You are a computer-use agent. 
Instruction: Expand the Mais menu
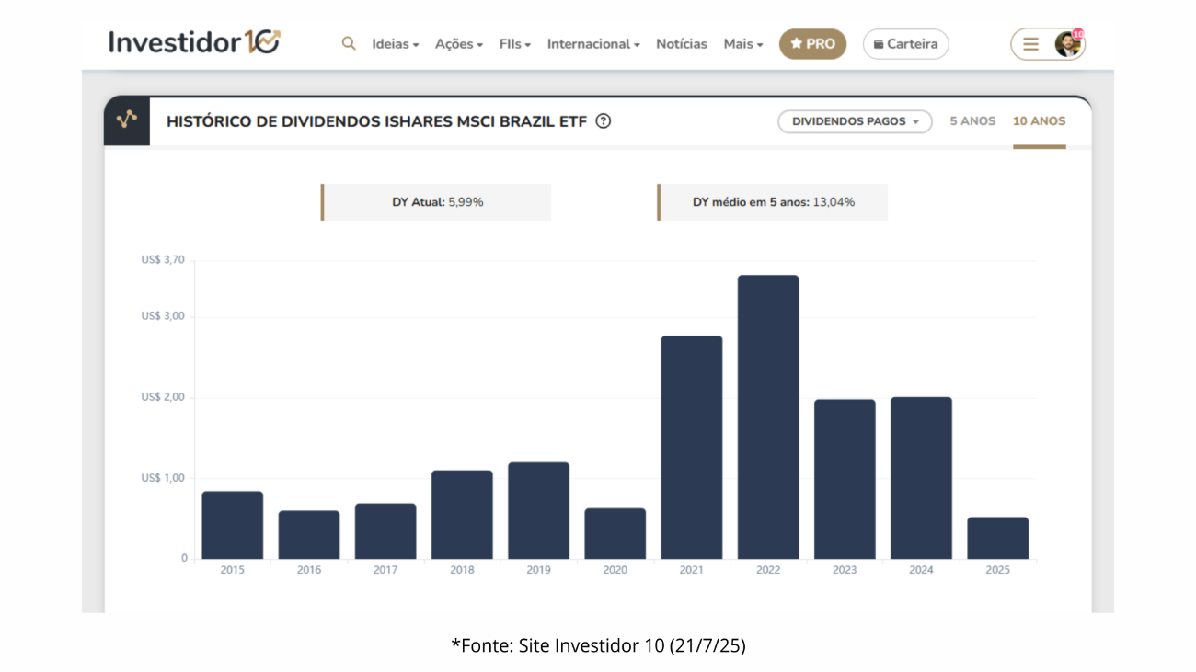pyautogui.click(x=742, y=44)
